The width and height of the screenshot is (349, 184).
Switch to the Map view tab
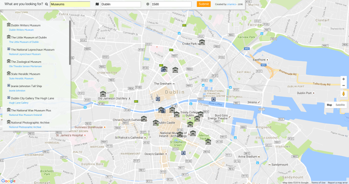click(329, 105)
